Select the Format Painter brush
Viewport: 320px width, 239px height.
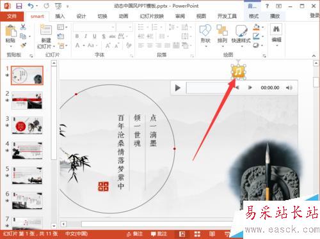[x=23, y=45]
